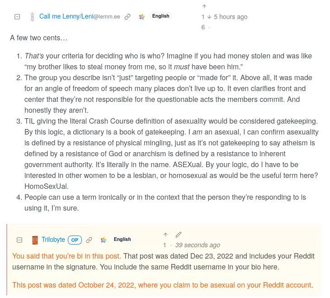Click the OP badge next to Trilobyte

(75, 240)
